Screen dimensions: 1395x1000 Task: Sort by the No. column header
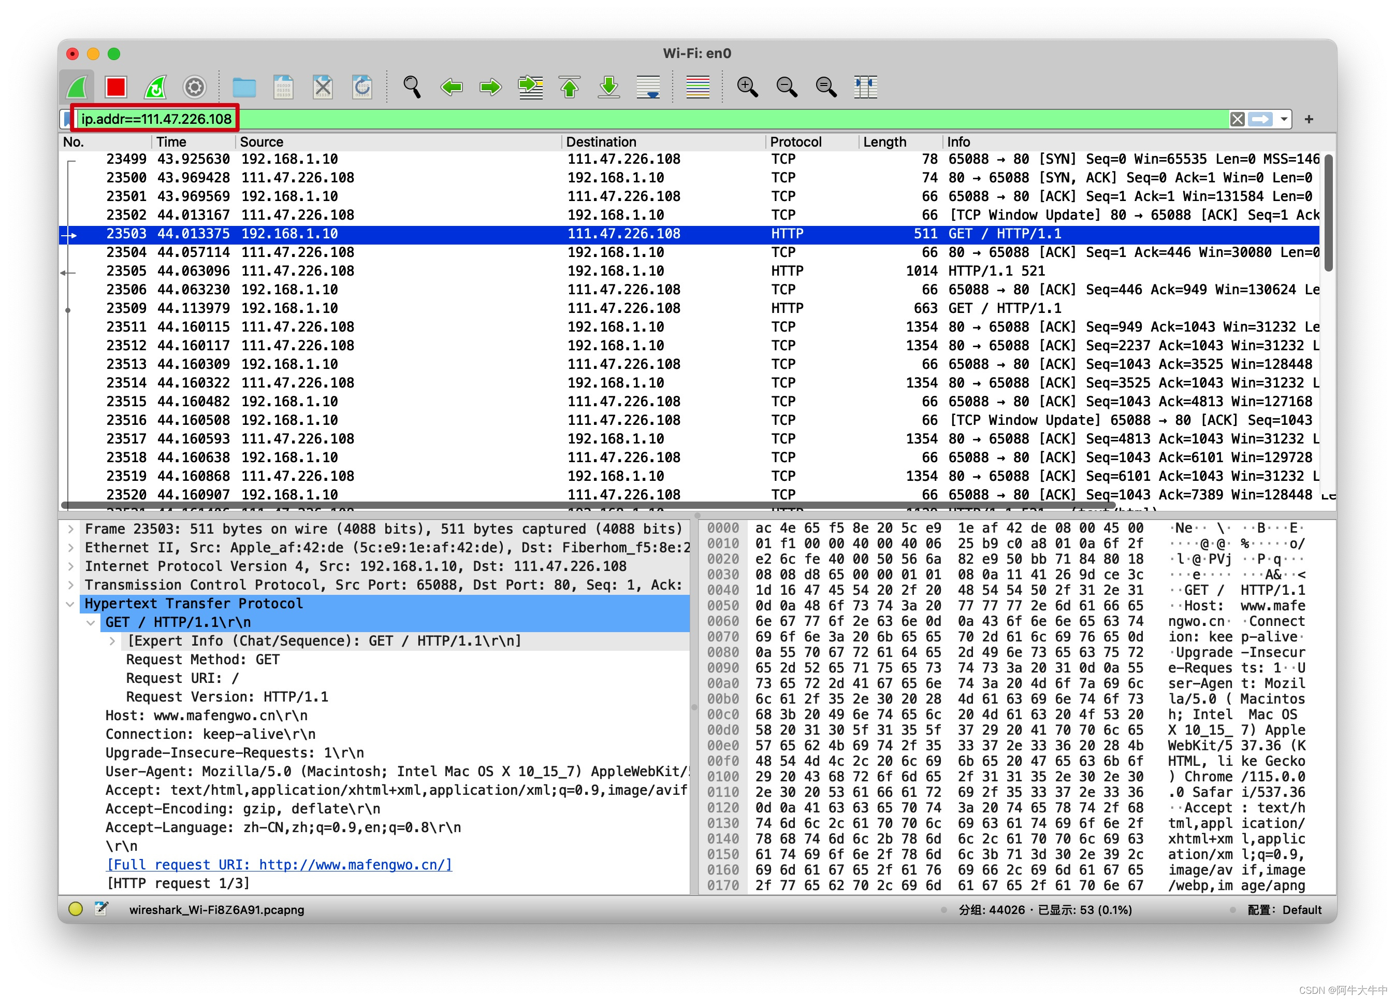pyautogui.click(x=105, y=142)
